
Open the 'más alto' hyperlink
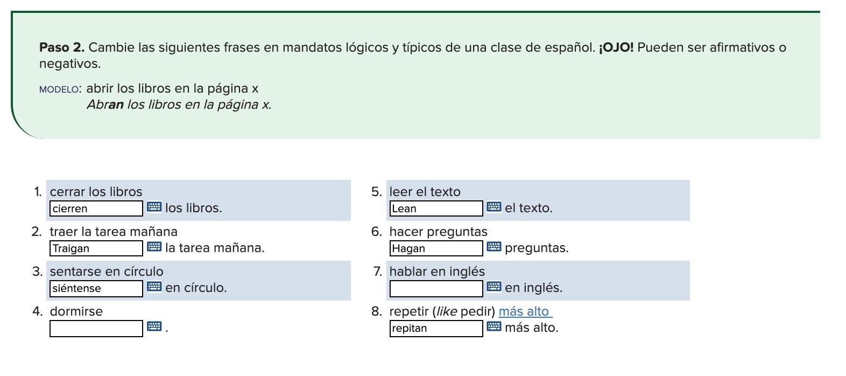524,311
